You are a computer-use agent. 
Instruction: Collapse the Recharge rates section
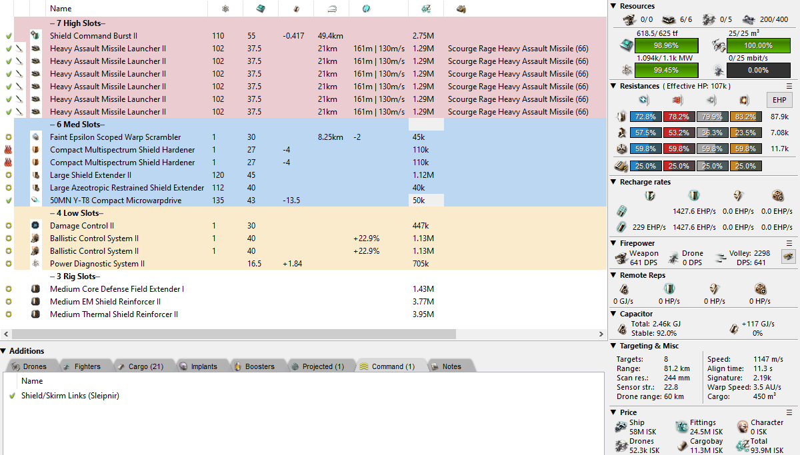pyautogui.click(x=614, y=182)
